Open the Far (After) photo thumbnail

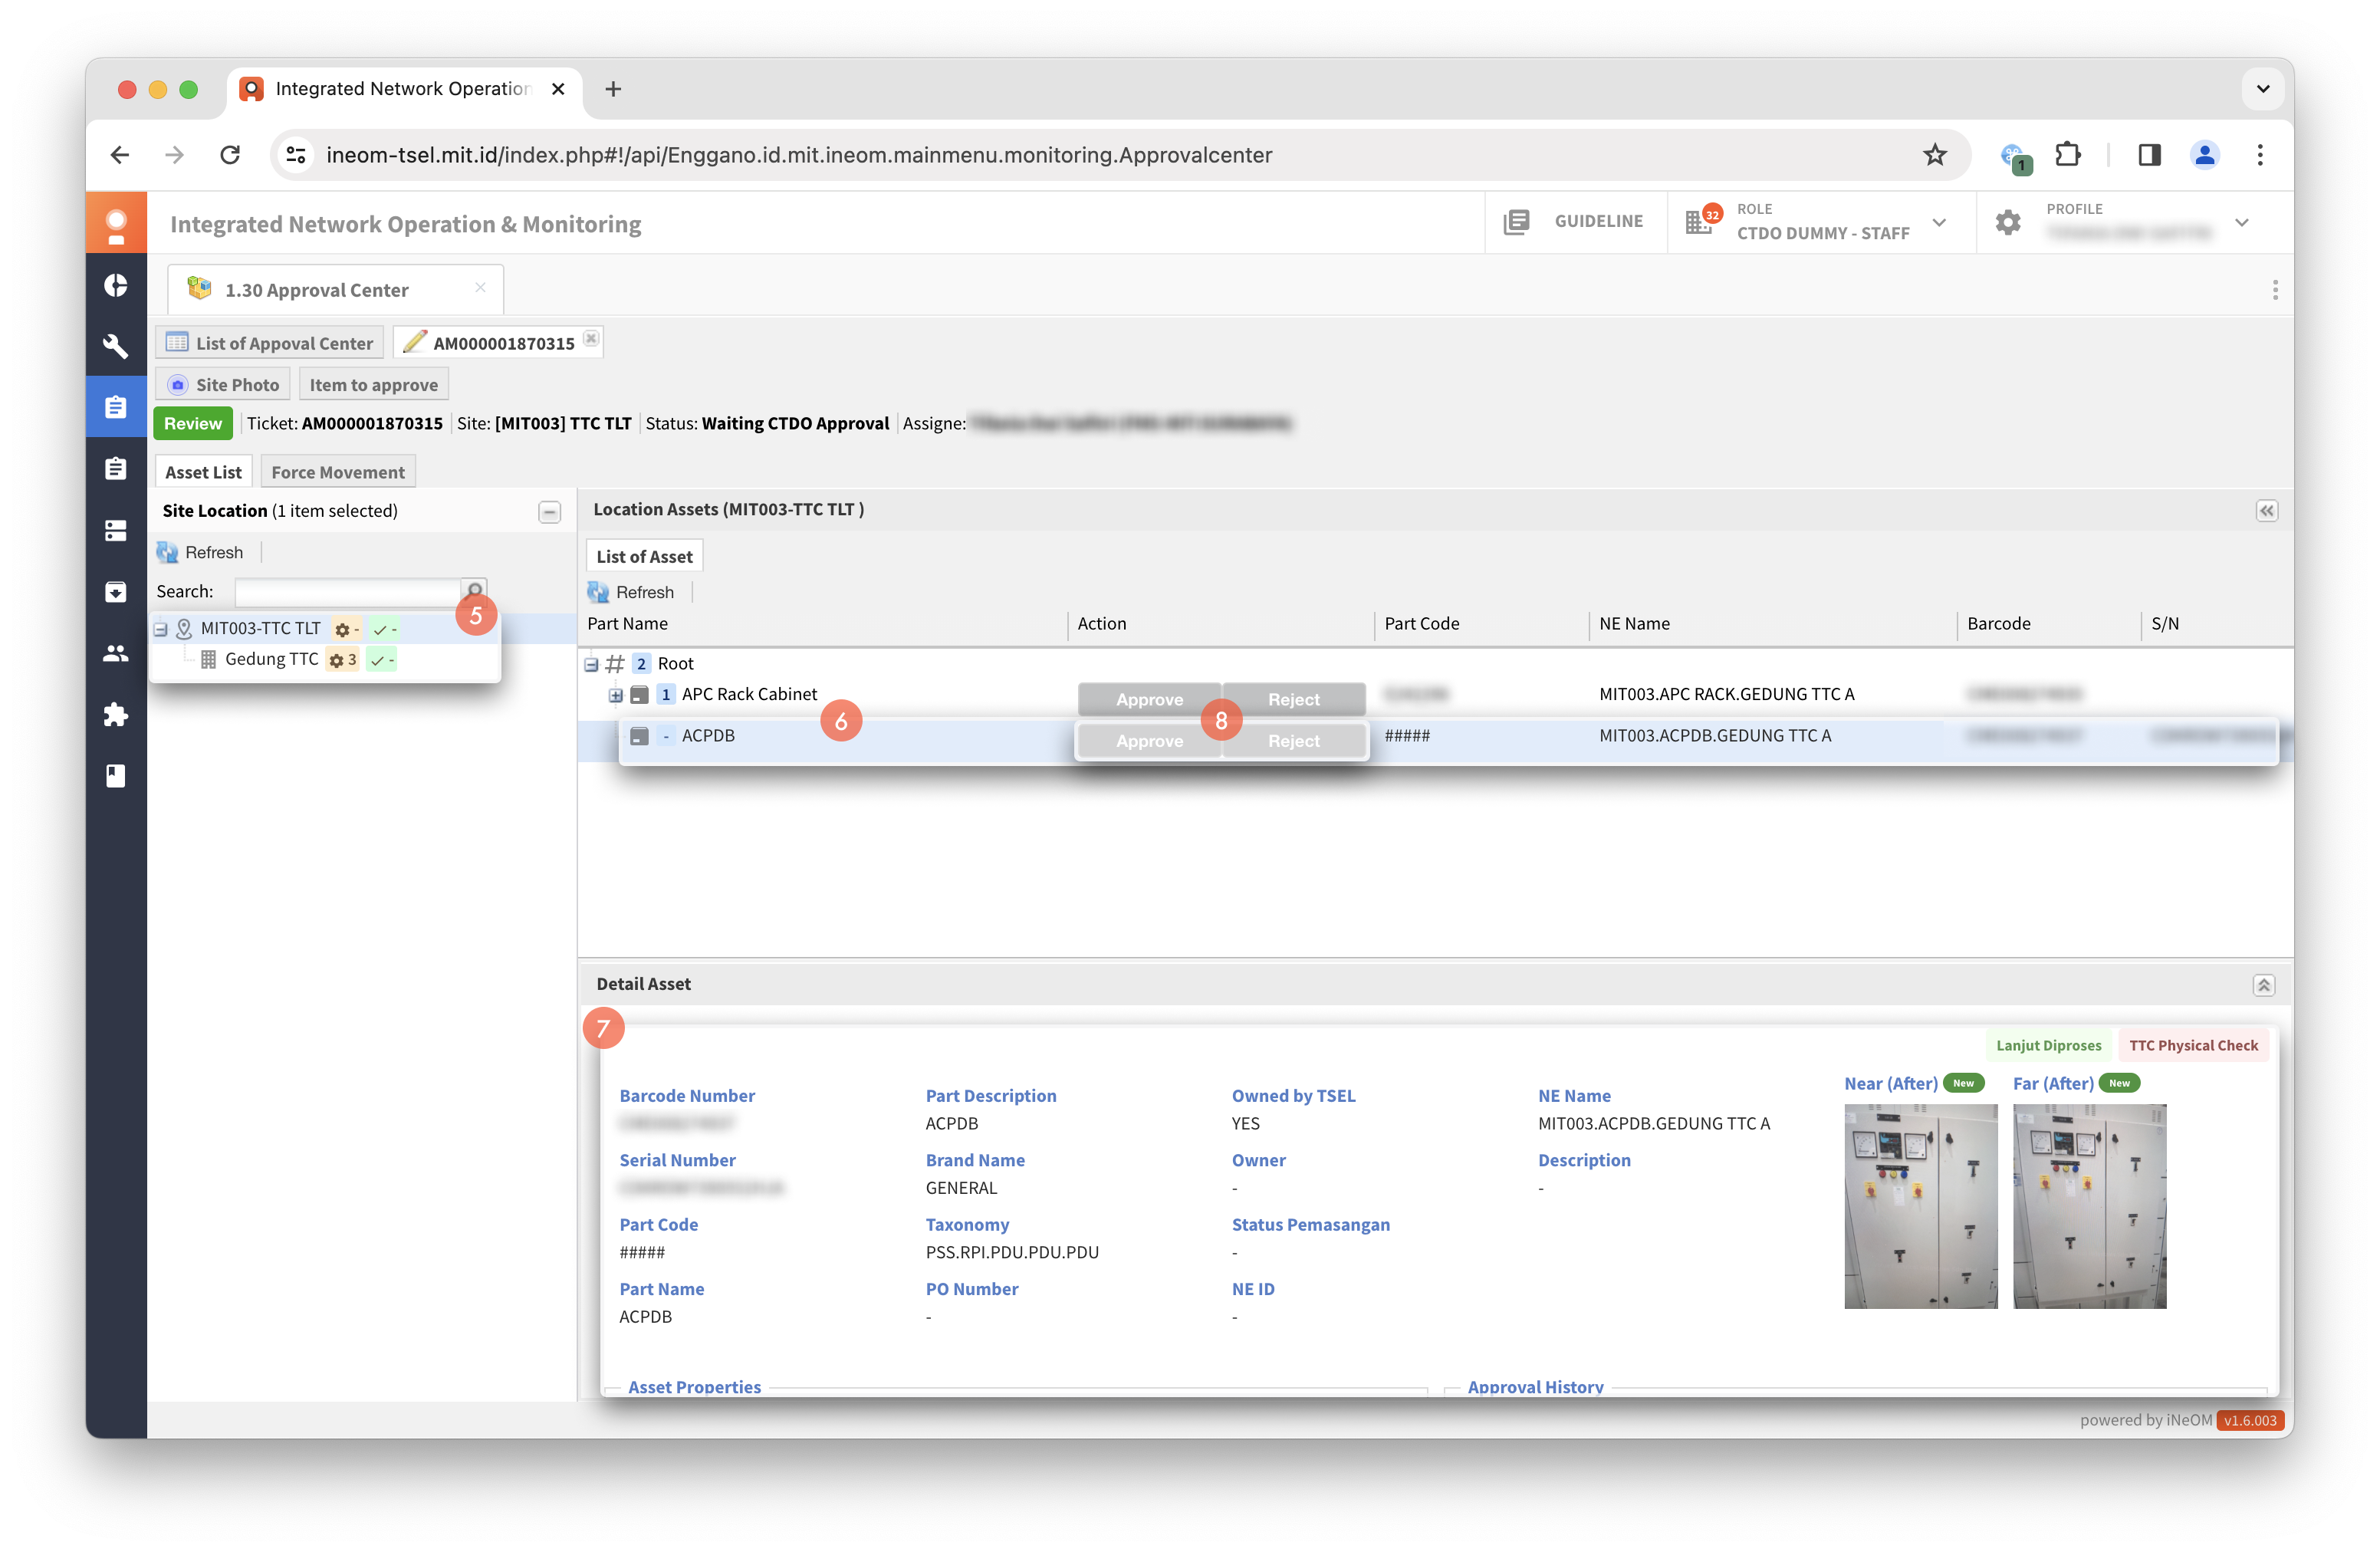pos(2089,1207)
